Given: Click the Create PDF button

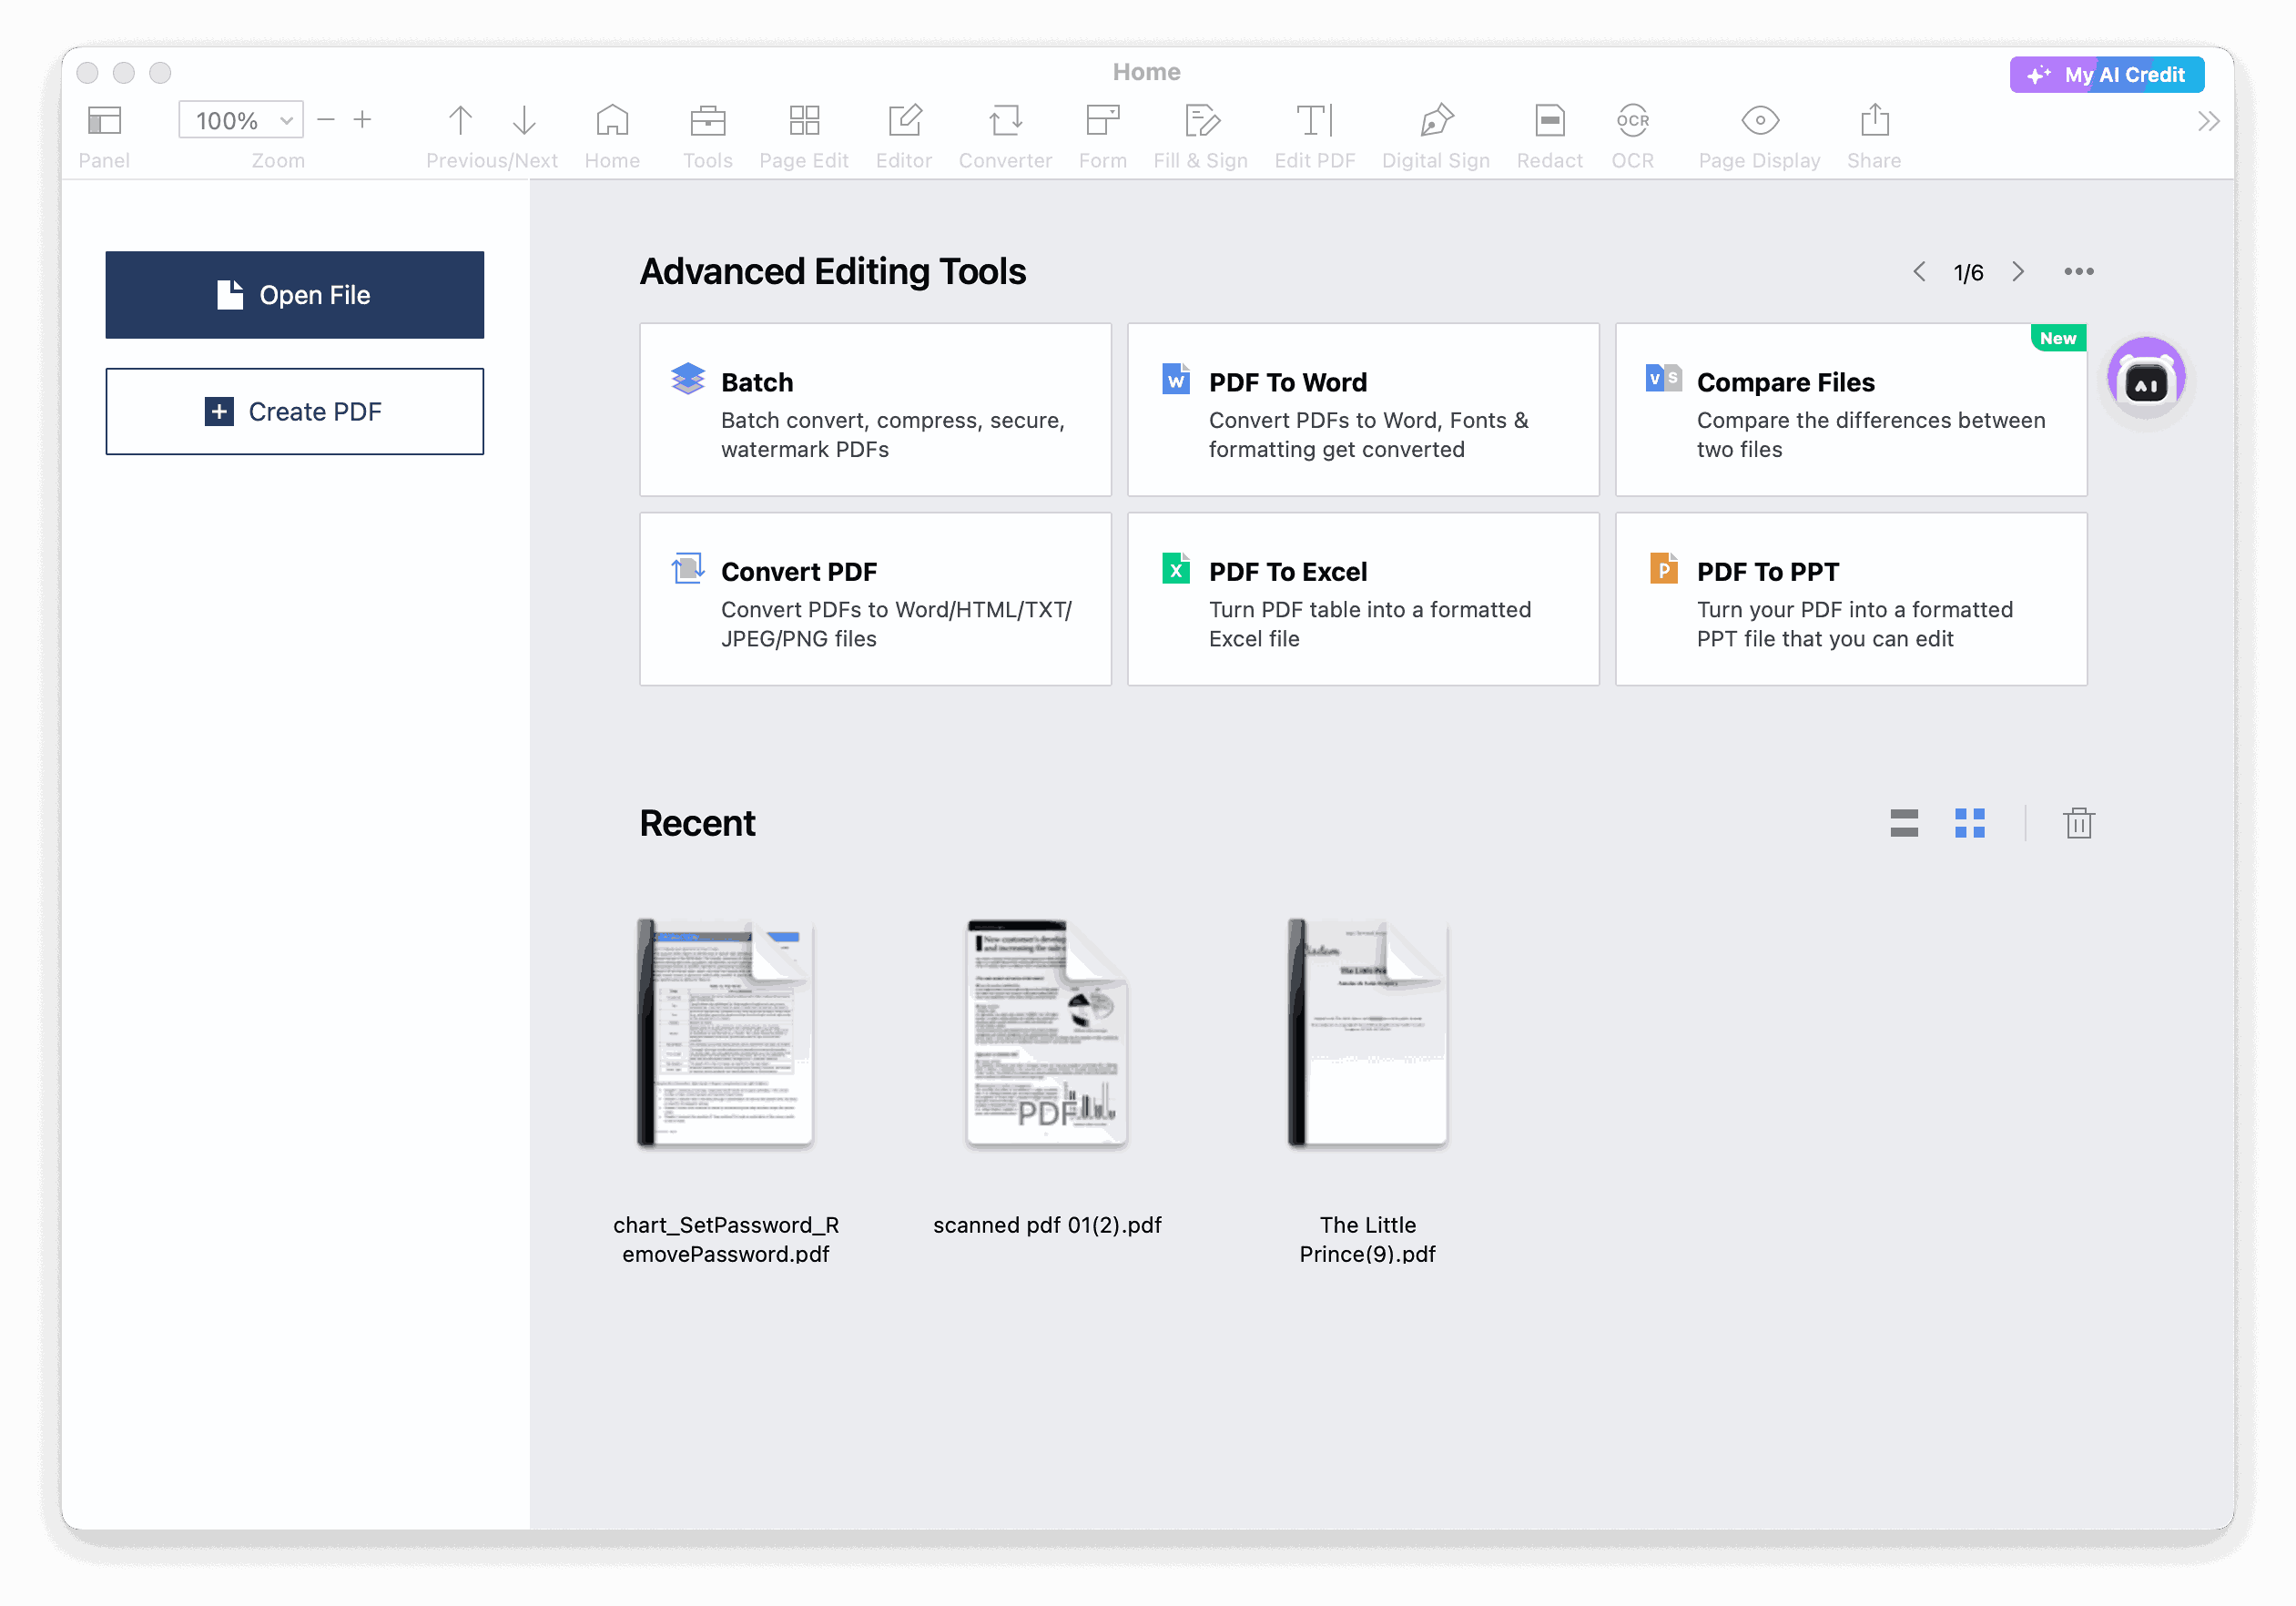Looking at the screenshot, I should [x=295, y=411].
